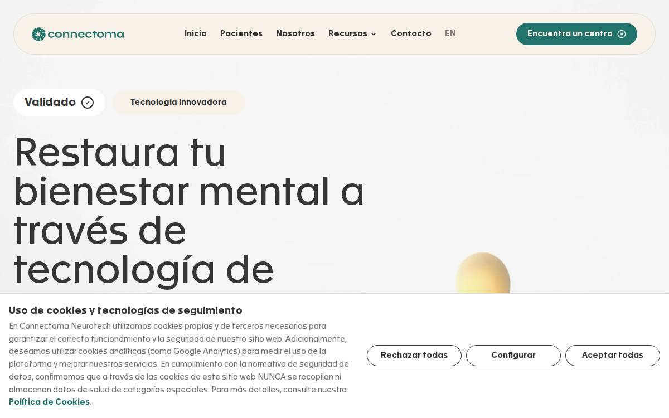Open the Contacto page

click(411, 33)
